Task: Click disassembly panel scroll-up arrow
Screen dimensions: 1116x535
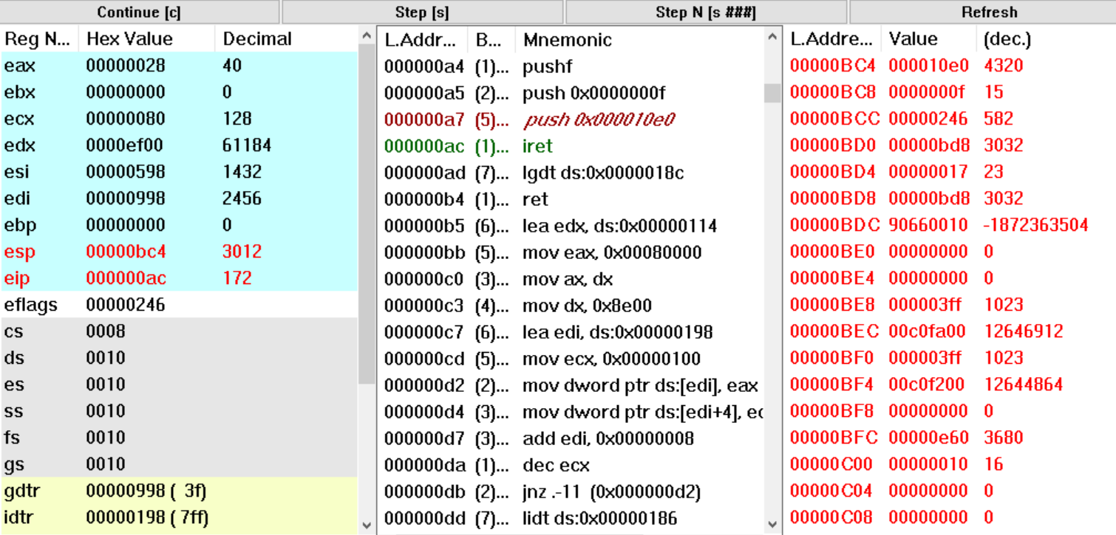Action: [x=772, y=37]
